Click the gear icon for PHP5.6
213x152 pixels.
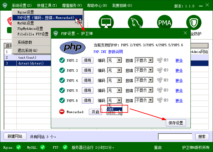tap(160, 100)
